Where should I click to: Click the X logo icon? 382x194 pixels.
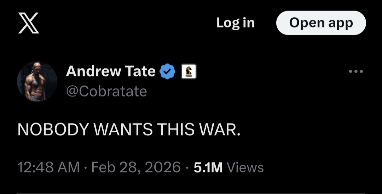click(29, 23)
